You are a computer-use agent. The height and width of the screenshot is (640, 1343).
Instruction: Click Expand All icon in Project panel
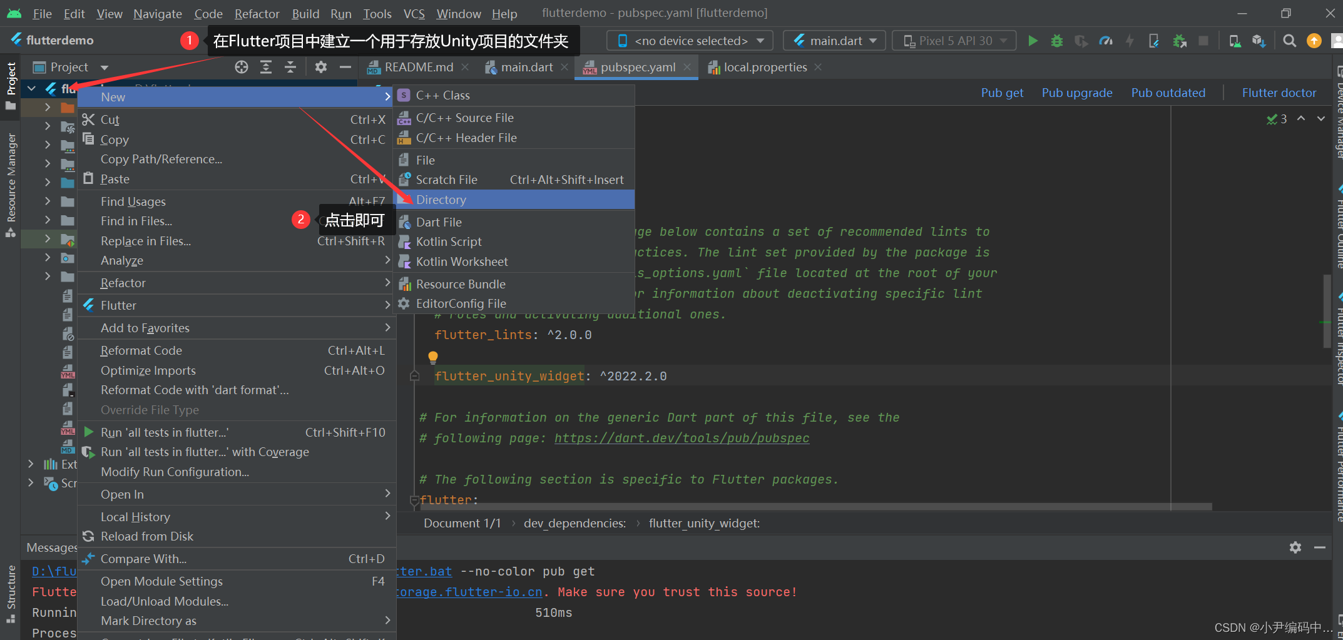[x=266, y=67]
